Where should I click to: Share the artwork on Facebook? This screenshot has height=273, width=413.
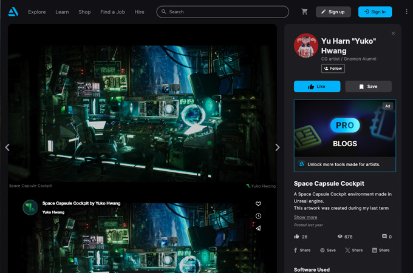[302, 250]
